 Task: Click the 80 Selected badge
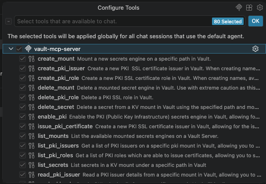tap(228, 21)
